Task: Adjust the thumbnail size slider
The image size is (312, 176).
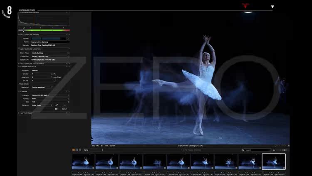Action: pos(285,150)
